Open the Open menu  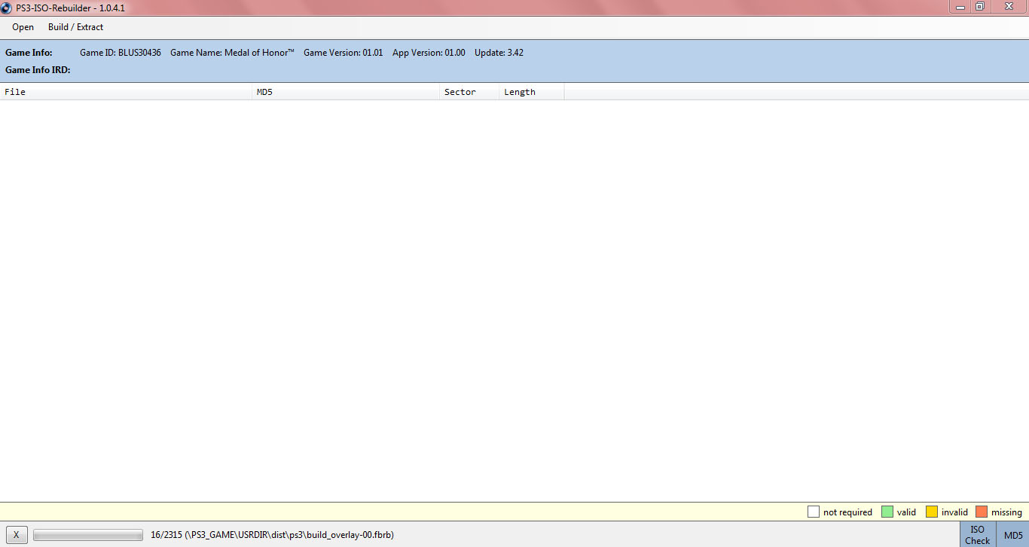(x=23, y=27)
